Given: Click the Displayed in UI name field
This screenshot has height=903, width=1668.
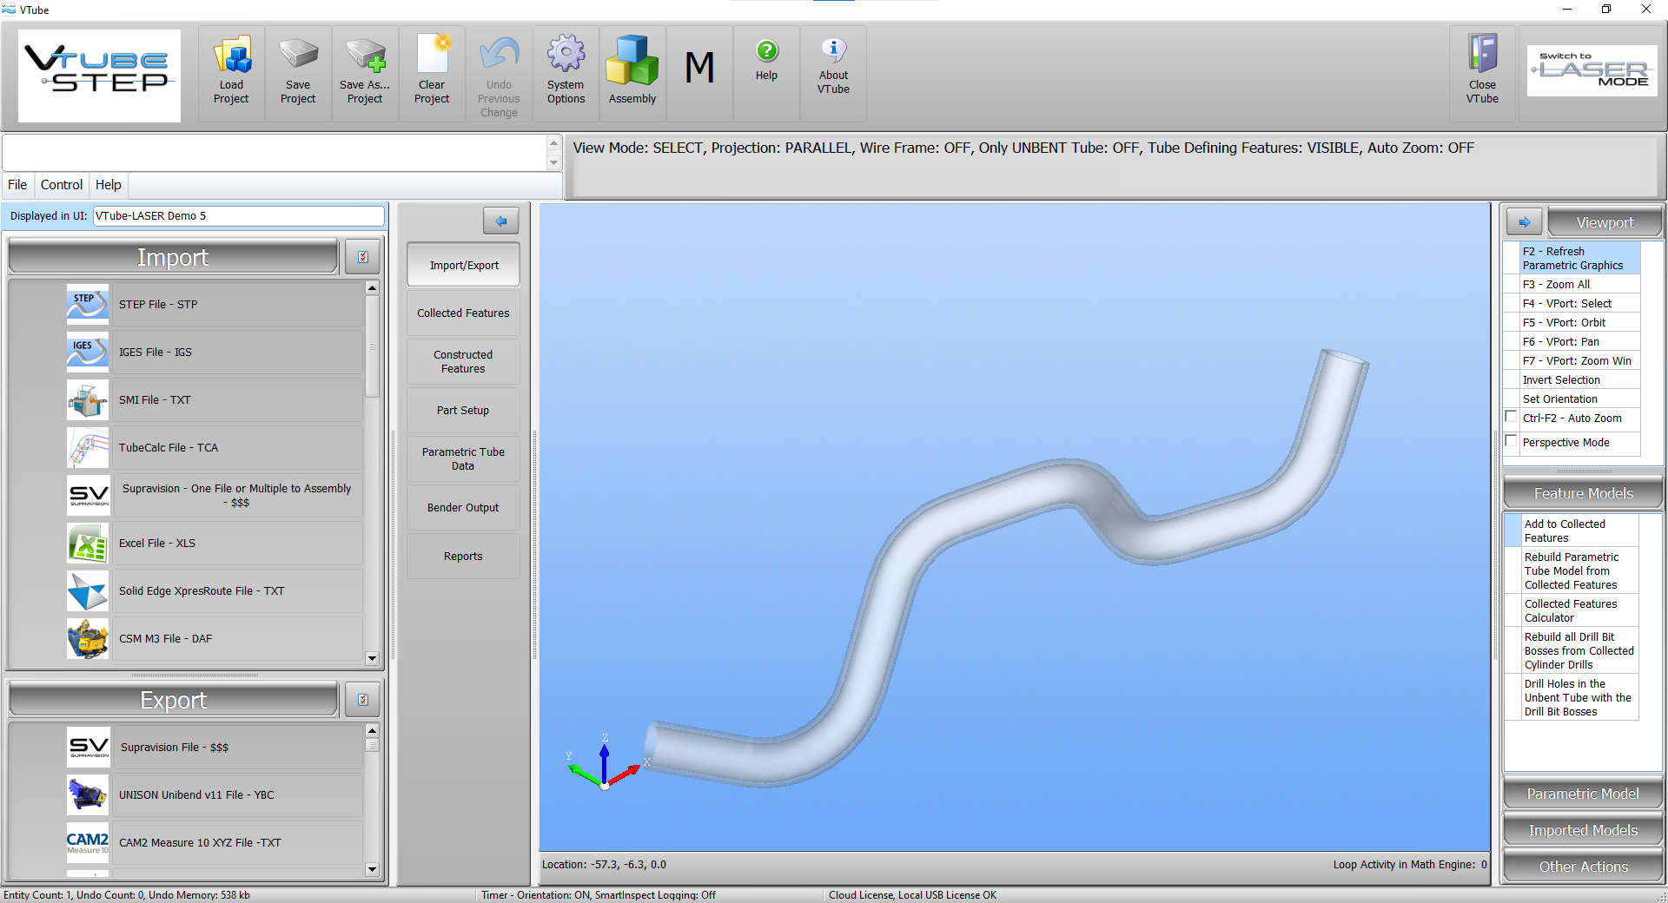Looking at the screenshot, I should 238,216.
